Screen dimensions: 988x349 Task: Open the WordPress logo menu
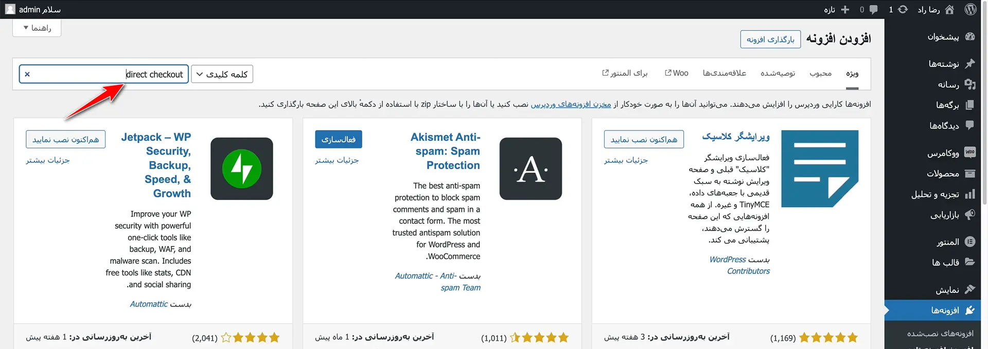(x=971, y=9)
